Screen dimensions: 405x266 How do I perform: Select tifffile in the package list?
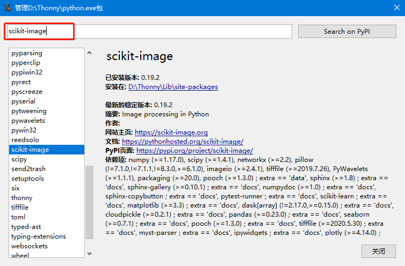point(20,208)
